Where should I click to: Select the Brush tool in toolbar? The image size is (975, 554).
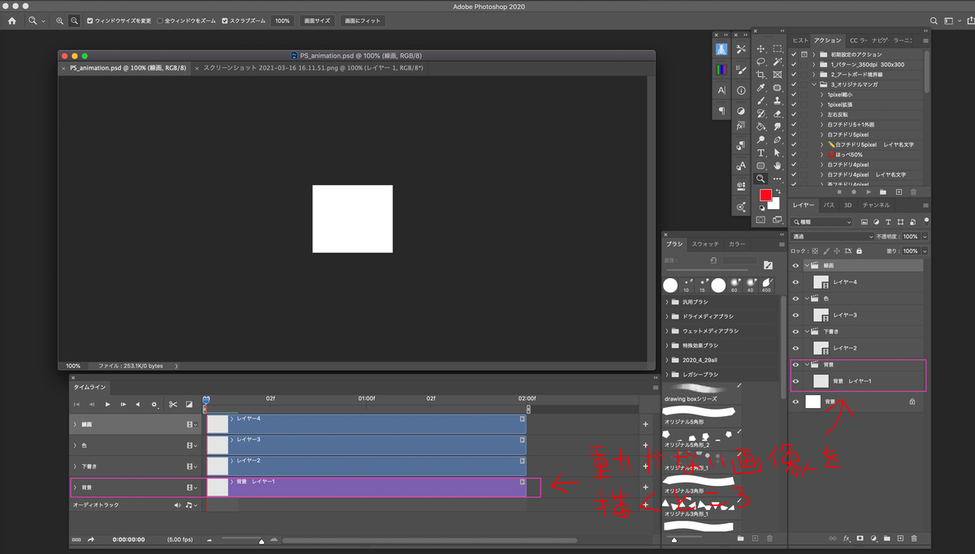(761, 101)
